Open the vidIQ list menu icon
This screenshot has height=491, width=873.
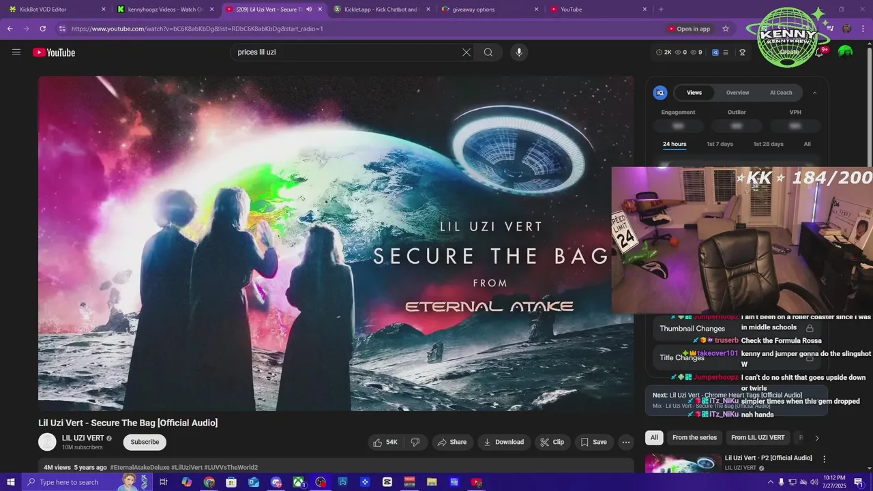pos(726,53)
